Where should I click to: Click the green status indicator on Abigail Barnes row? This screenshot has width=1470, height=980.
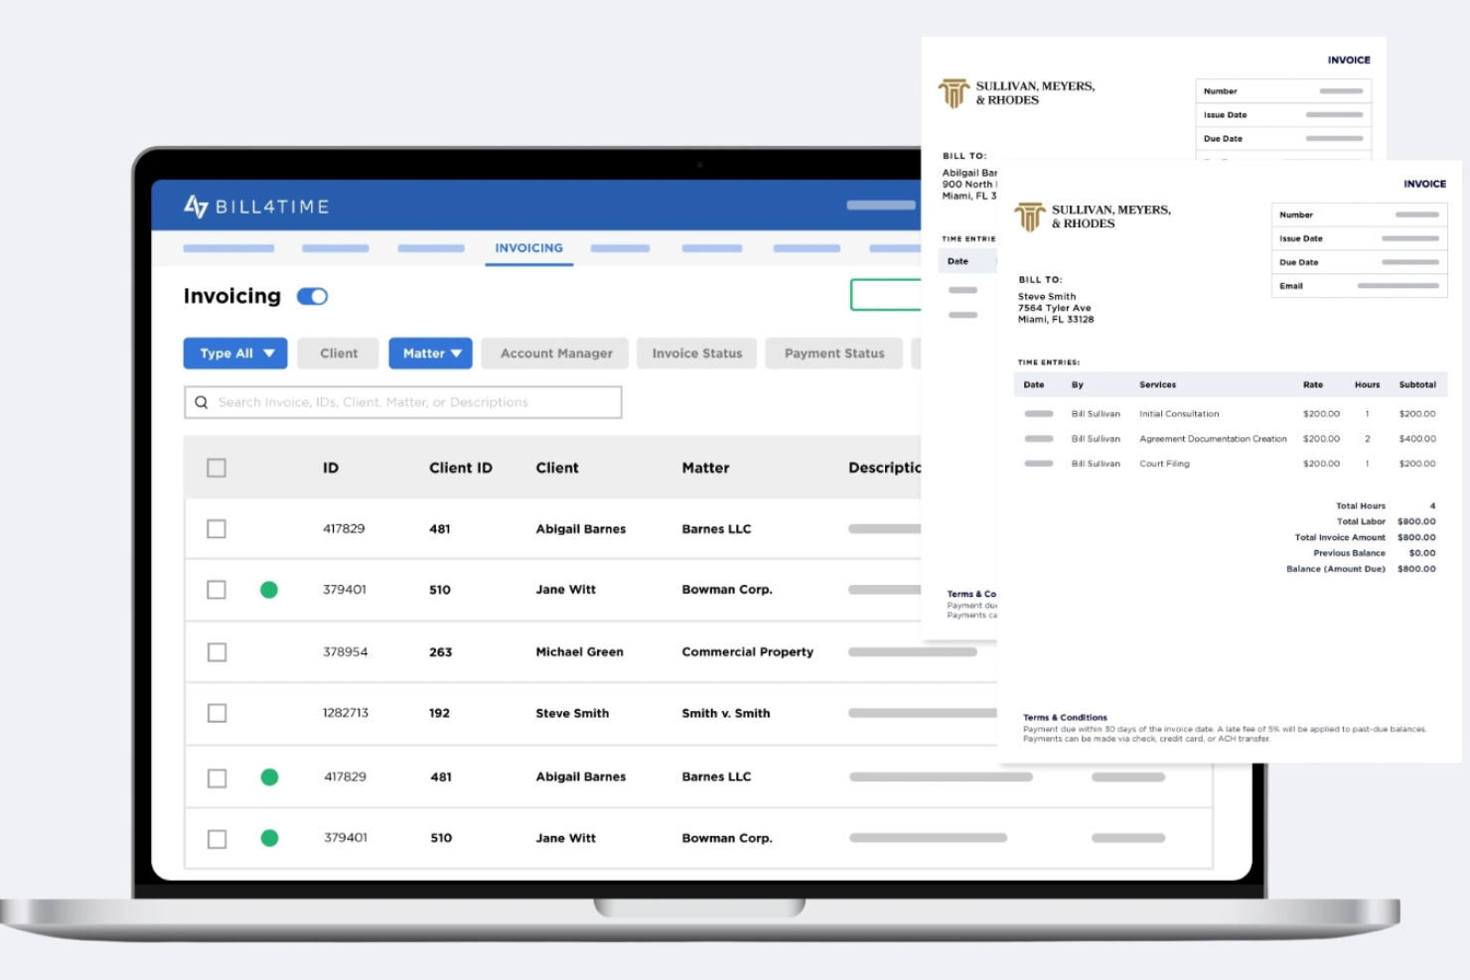click(268, 776)
